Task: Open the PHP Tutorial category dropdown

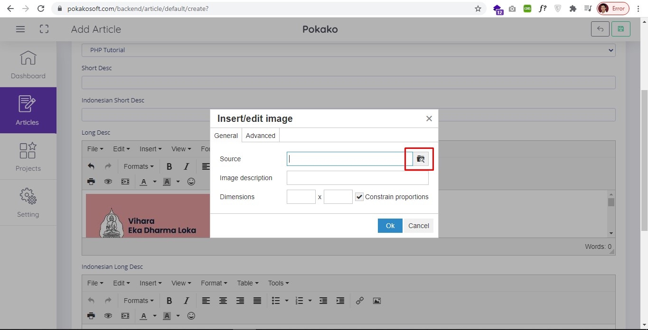Action: (x=348, y=50)
